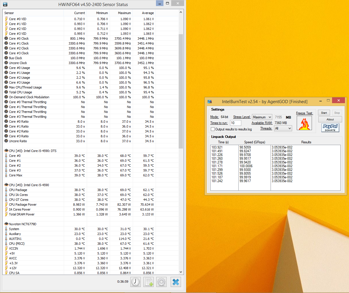Screen dimensions: 349x293
Task: Select the CPU Package Power sensor row
Action: (x=23, y=205)
